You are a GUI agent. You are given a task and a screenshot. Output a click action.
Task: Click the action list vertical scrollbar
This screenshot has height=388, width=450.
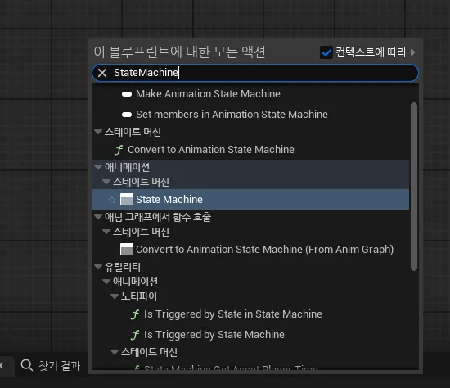[x=413, y=187]
